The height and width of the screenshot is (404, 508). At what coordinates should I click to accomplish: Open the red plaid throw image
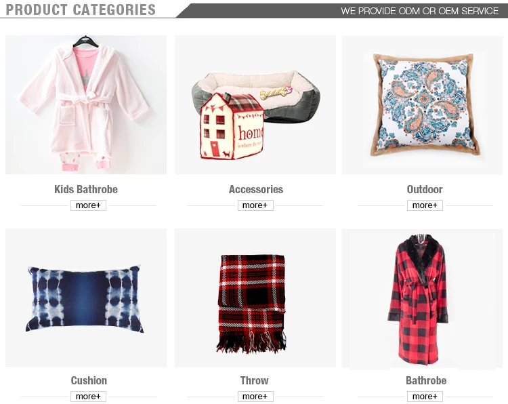point(255,298)
